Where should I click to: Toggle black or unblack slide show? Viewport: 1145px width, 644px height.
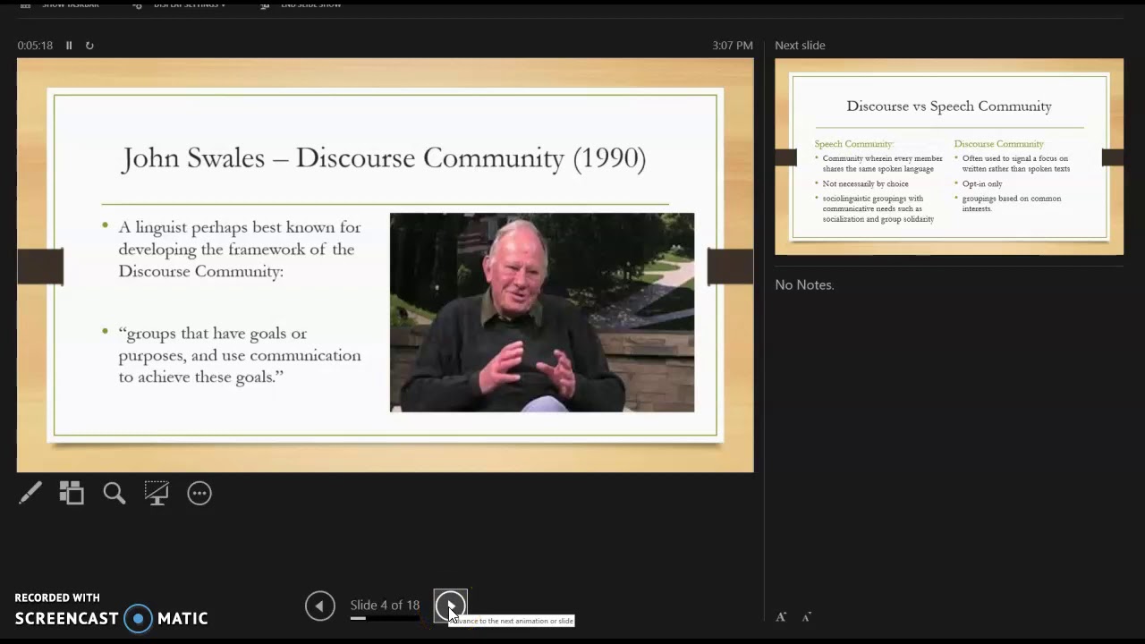157,493
